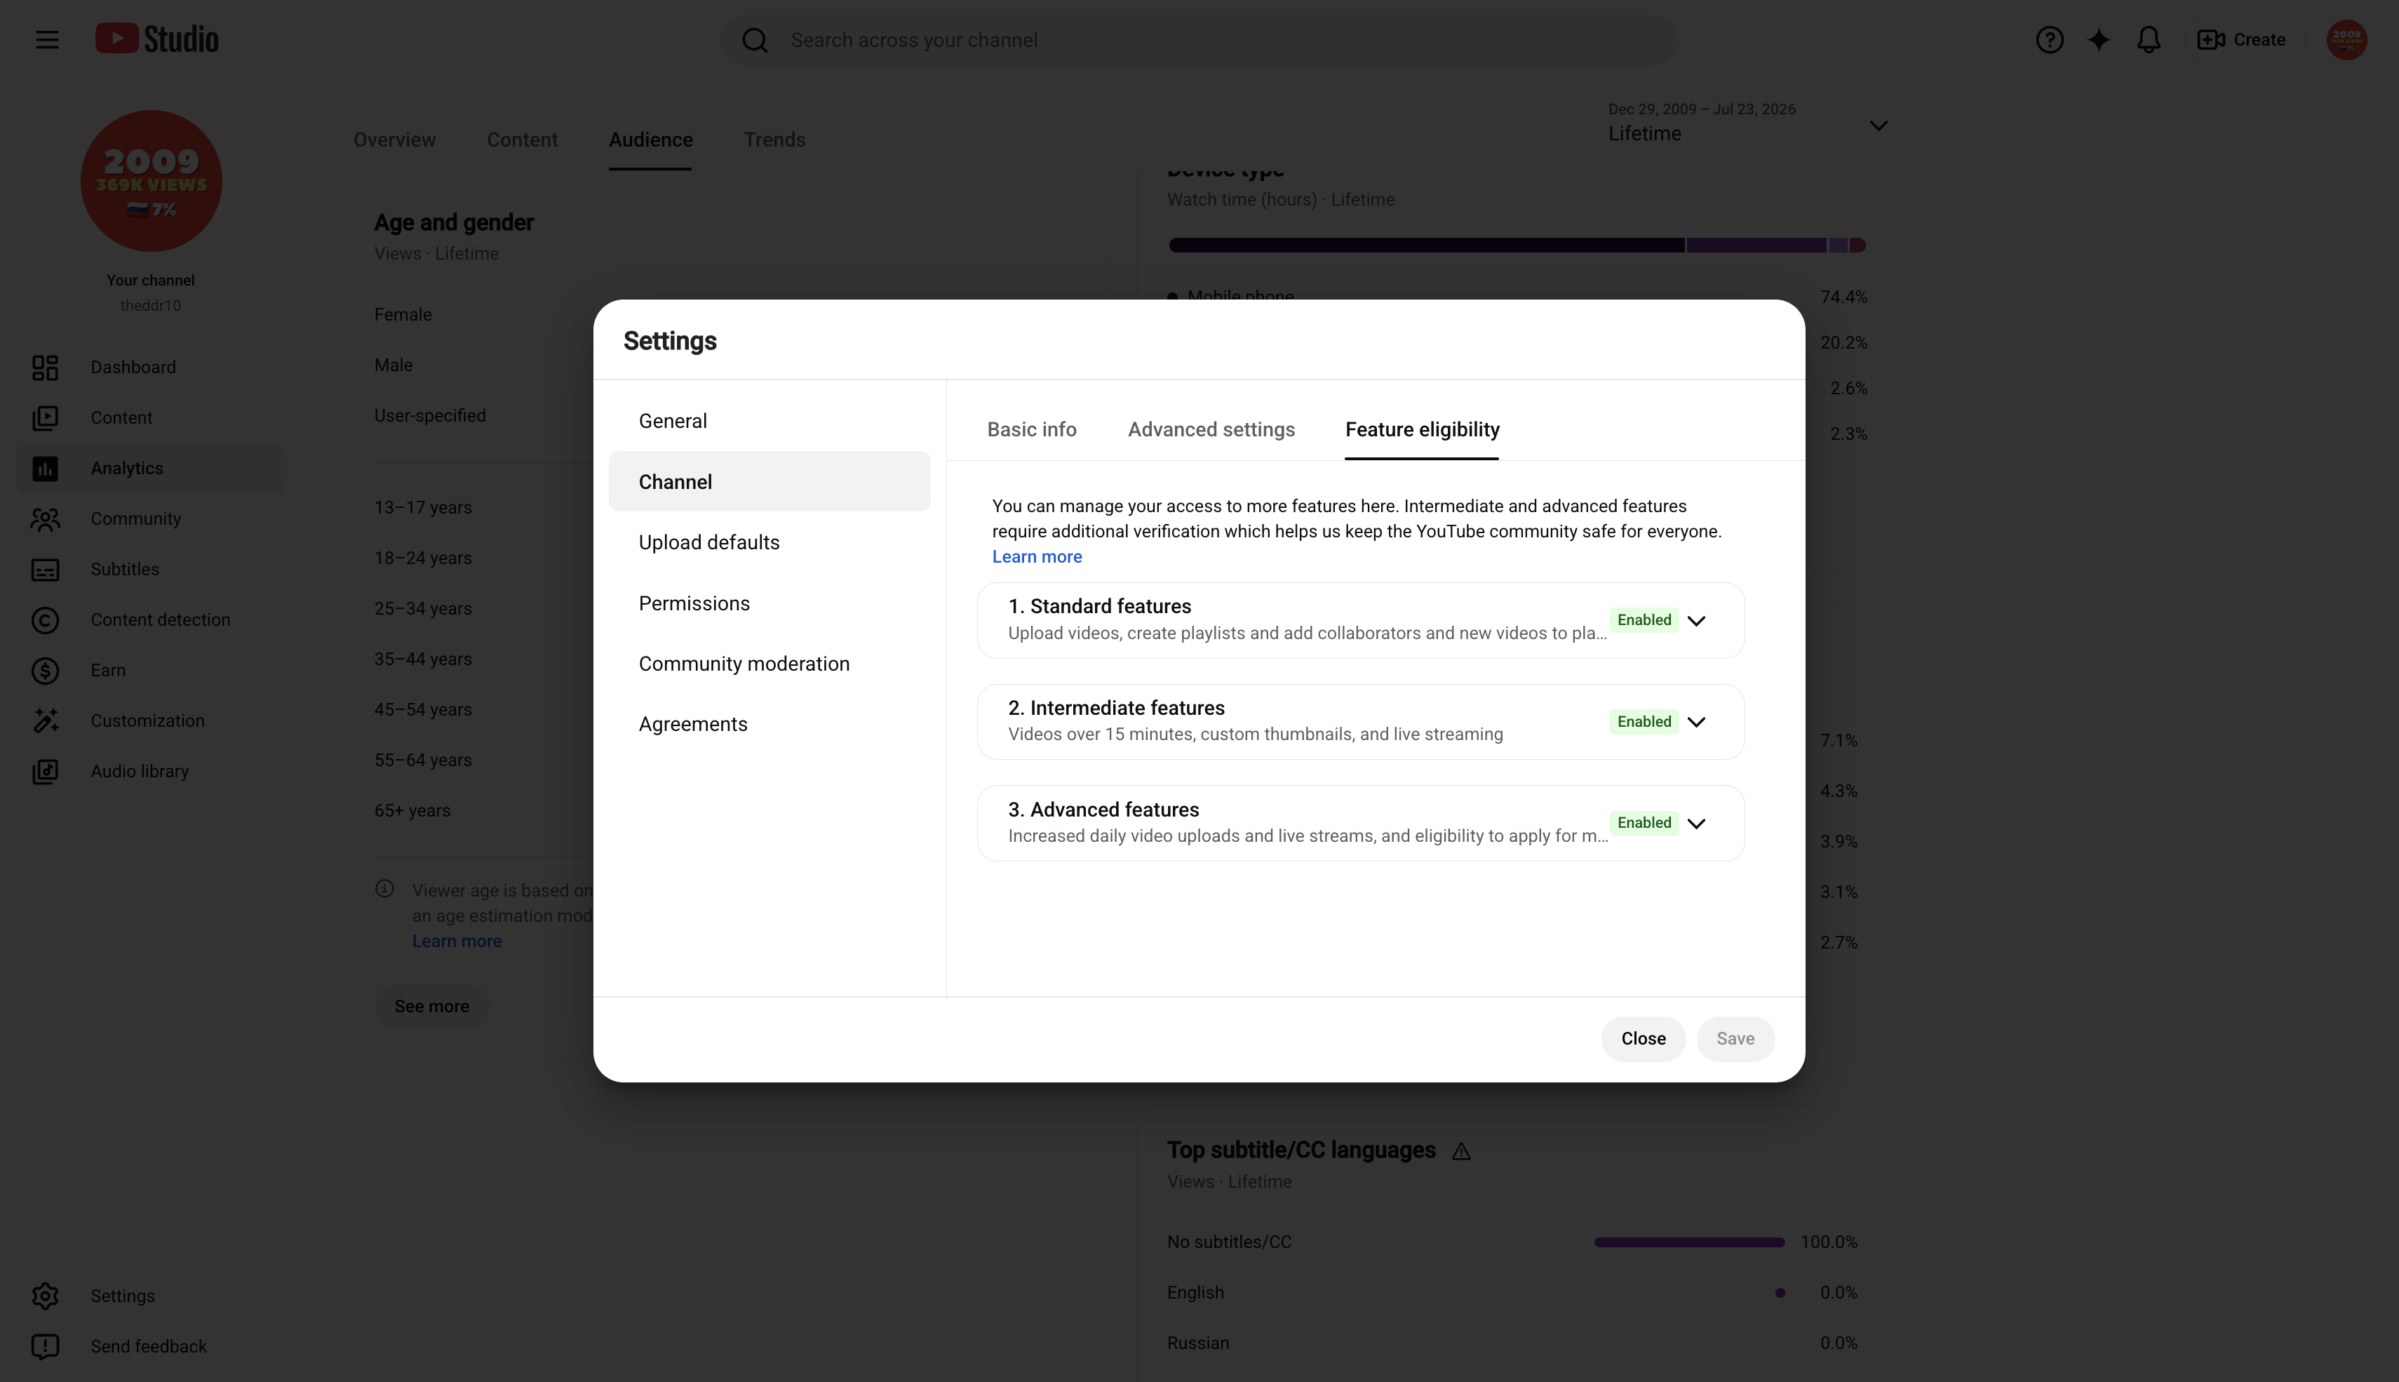This screenshot has height=1382, width=2399.
Task: Expand the Intermediate features section
Action: (x=1697, y=723)
